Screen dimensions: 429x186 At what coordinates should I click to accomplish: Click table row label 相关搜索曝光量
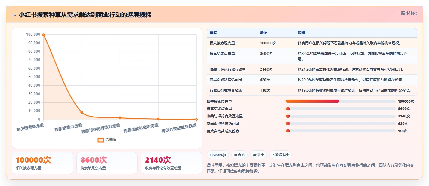click(x=222, y=43)
